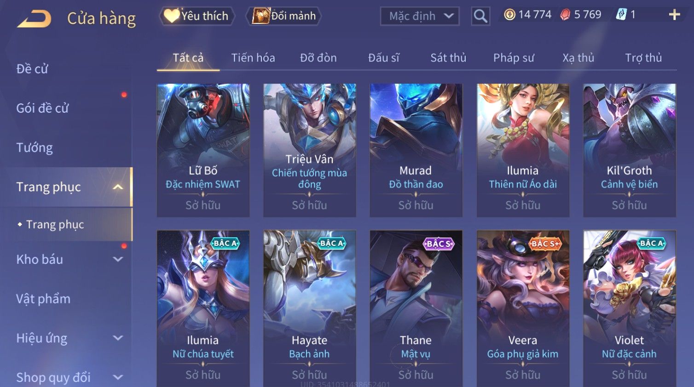
Task: Expand the Kho báu sidebar section
Action: (118, 259)
